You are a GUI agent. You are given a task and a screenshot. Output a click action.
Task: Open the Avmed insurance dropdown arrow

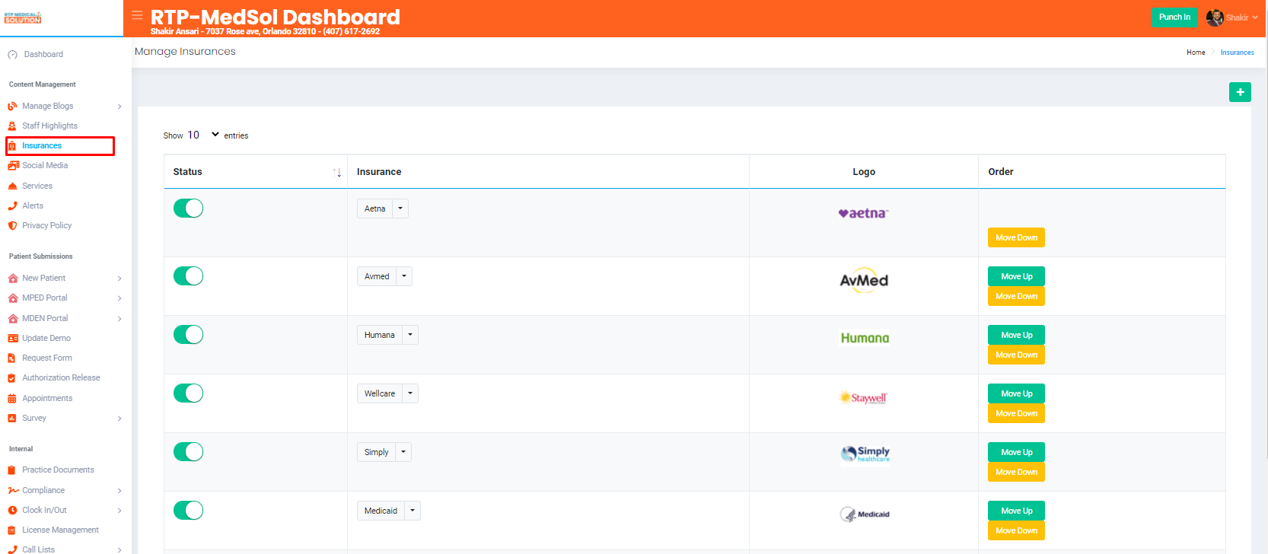tap(404, 276)
